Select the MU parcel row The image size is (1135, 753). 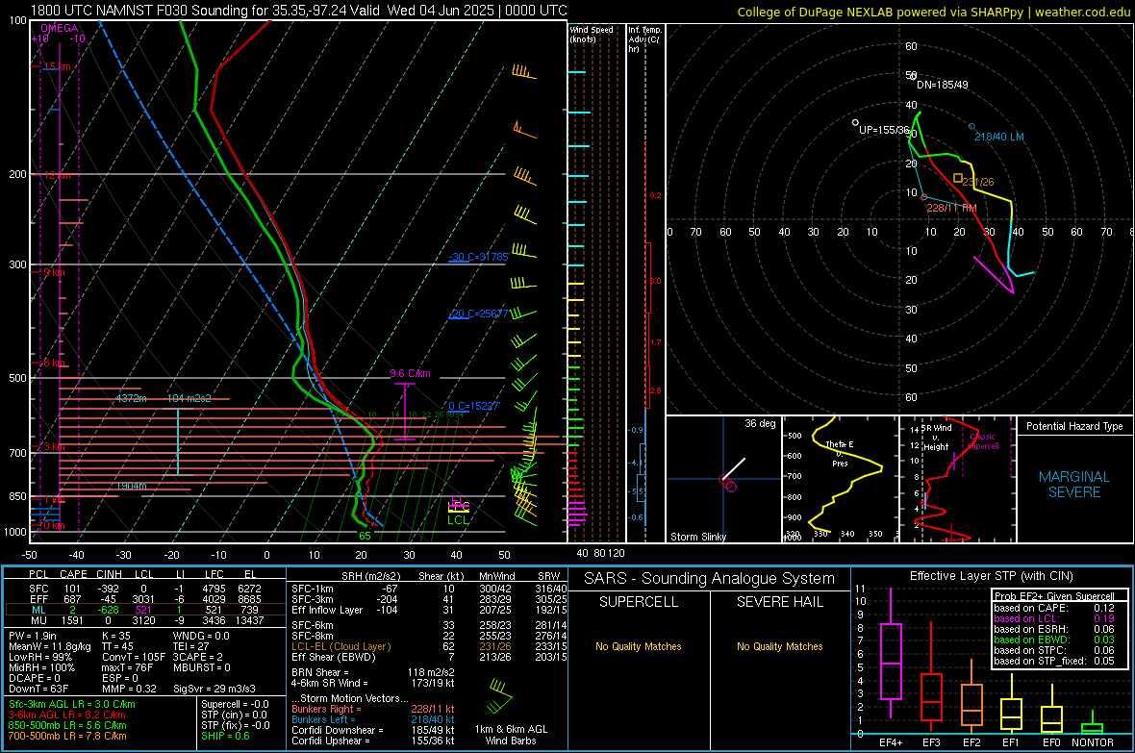point(145,619)
